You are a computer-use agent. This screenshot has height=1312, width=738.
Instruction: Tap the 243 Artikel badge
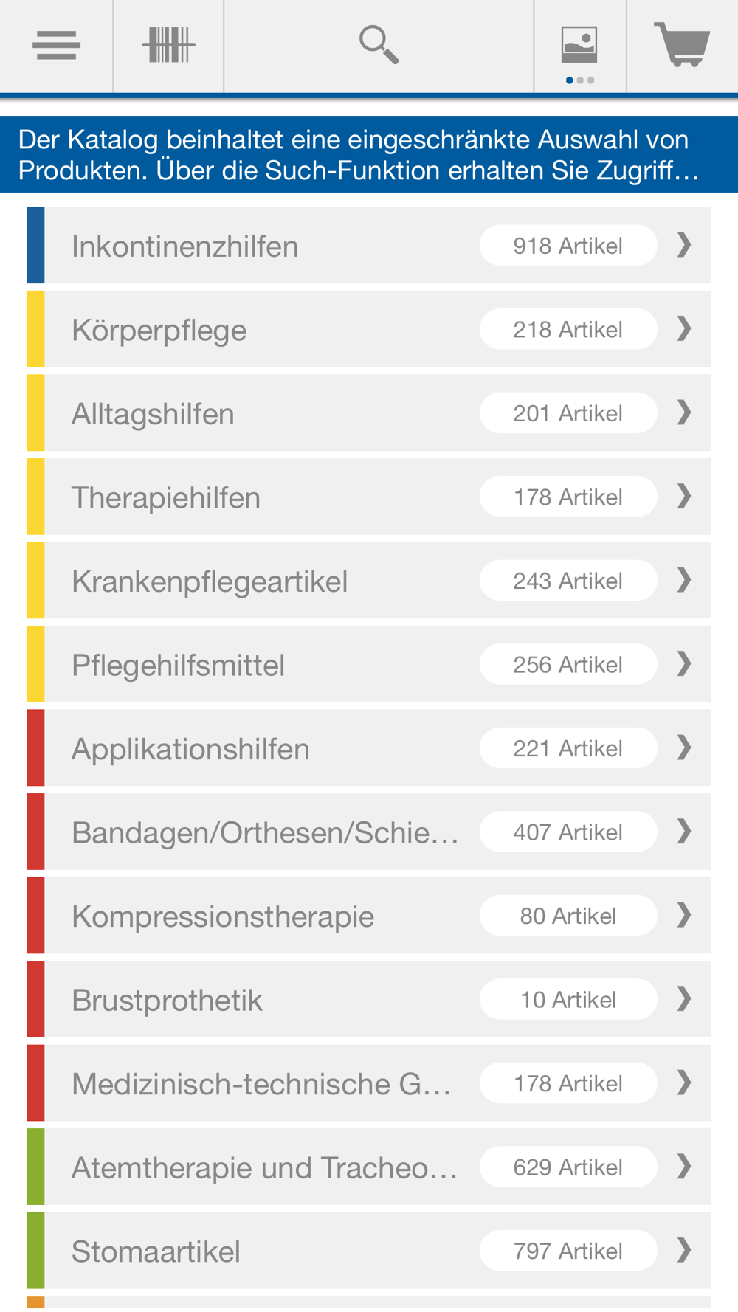pos(568,581)
